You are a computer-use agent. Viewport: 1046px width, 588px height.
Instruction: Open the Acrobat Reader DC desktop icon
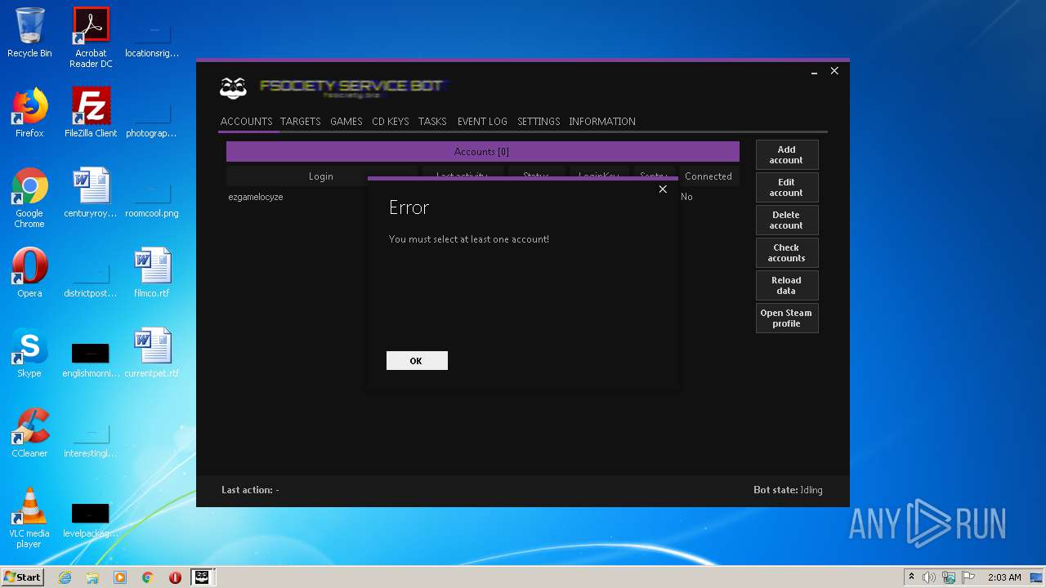[x=91, y=38]
